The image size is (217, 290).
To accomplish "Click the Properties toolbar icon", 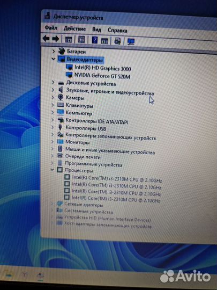I will pos(81,40).
